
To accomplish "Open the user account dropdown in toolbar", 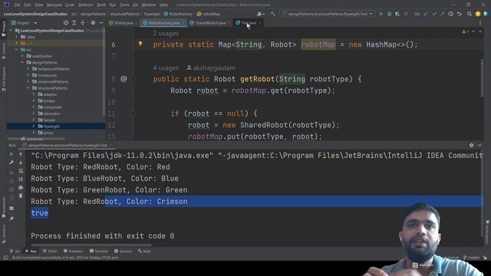I will click(261, 14).
